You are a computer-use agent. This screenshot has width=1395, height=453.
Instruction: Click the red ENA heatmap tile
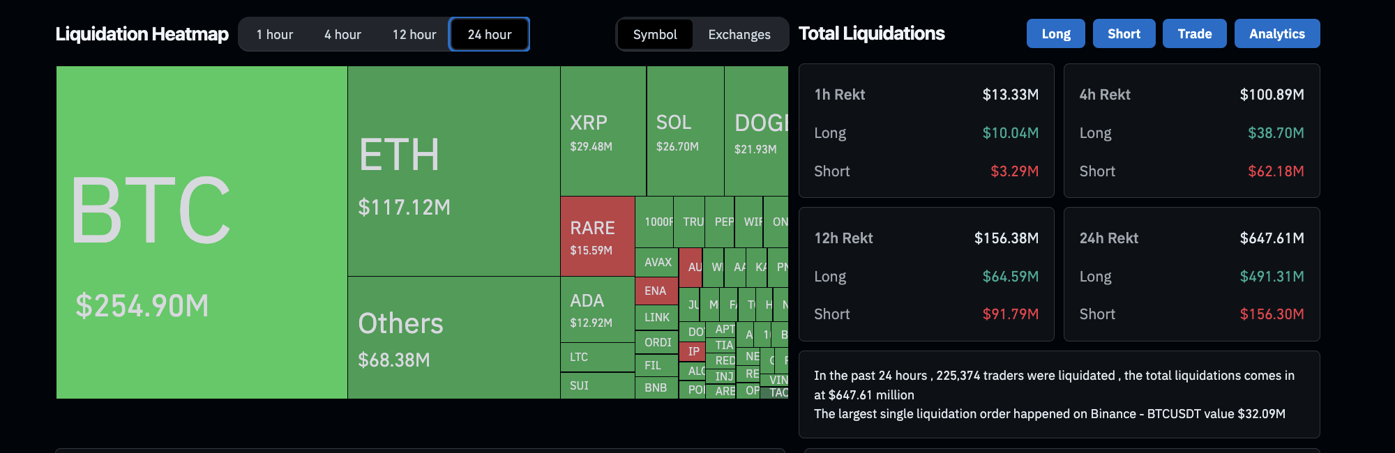point(657,291)
